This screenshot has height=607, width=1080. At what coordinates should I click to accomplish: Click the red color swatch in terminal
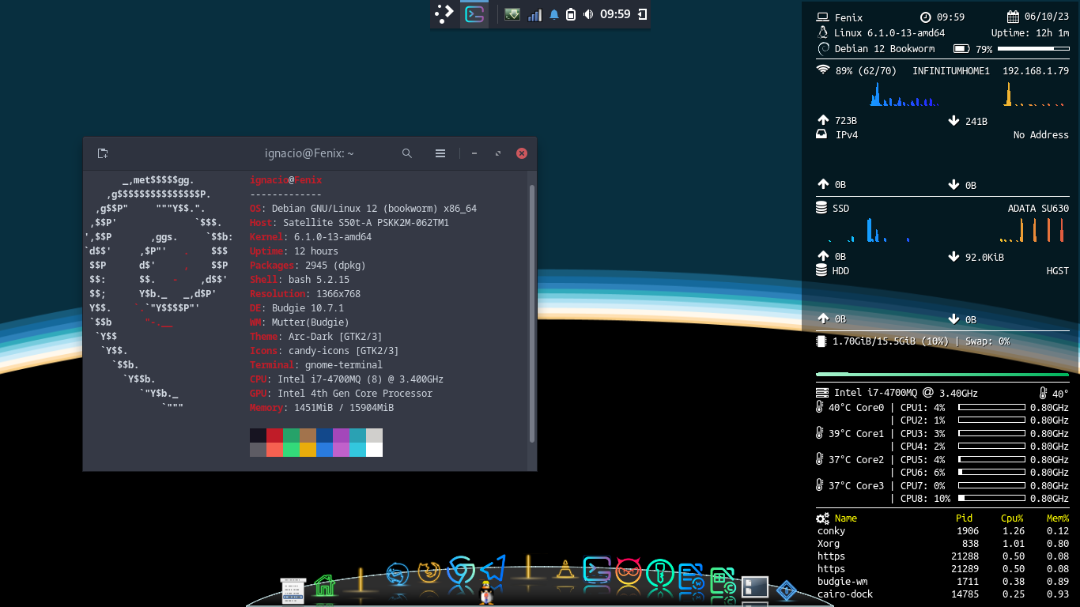(x=274, y=435)
